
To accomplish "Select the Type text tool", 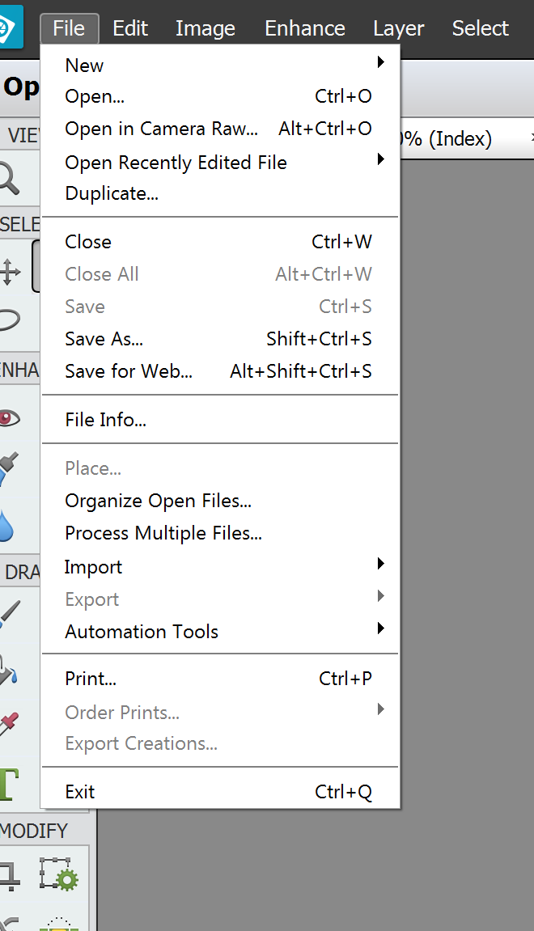I will (x=10, y=783).
